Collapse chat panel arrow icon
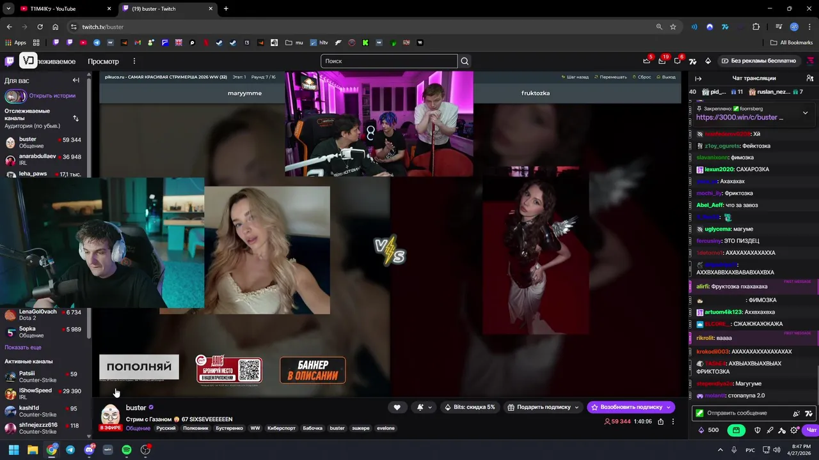The width and height of the screenshot is (819, 460). (698, 79)
